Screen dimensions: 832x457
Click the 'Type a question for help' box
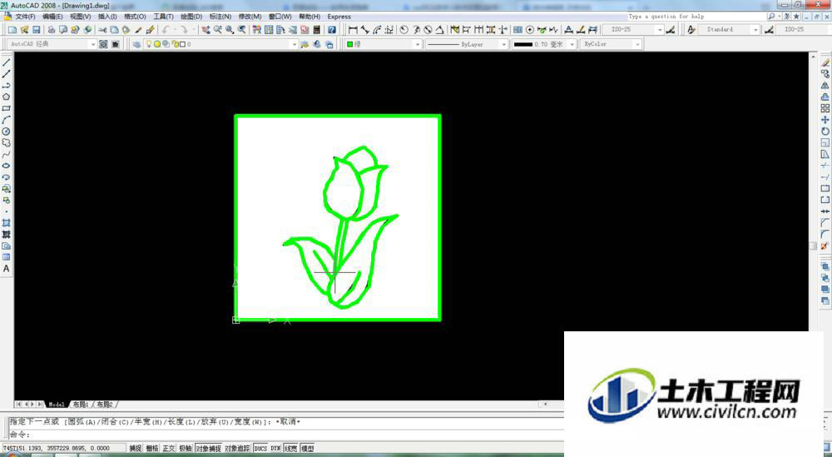click(696, 17)
